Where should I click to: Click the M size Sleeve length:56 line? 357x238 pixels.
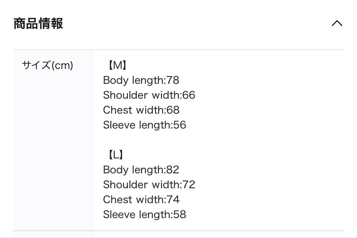click(144, 125)
